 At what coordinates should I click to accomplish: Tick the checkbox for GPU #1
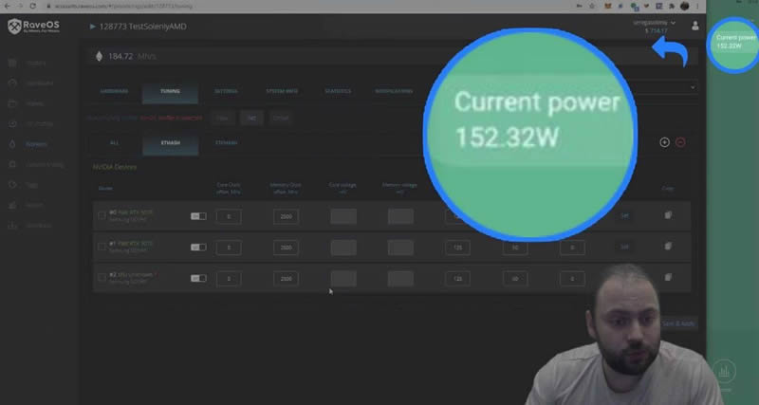[102, 247]
